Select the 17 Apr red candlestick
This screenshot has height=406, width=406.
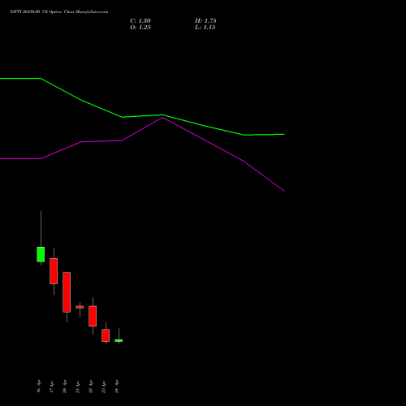point(54,271)
